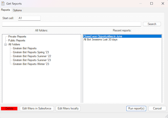168x118 pixels.
Task: Select Einstein Bot Reports Summer '23 folder
Action: click(x=32, y=60)
